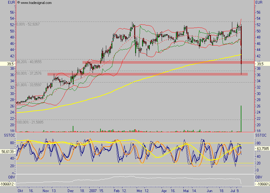Select the 50,00% Fibonacci level label
Image resolution: width=270 pixels, height=193 pixels.
pos(29,73)
